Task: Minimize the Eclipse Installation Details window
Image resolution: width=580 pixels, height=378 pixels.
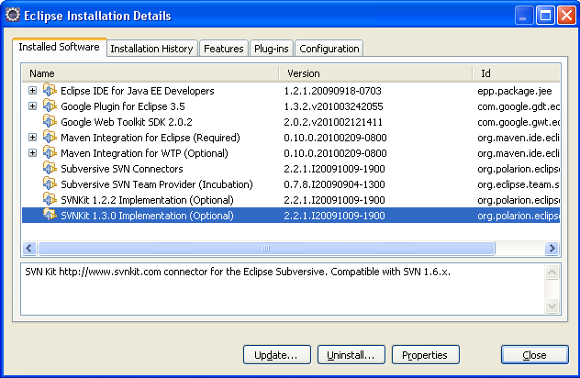Action: coord(523,16)
